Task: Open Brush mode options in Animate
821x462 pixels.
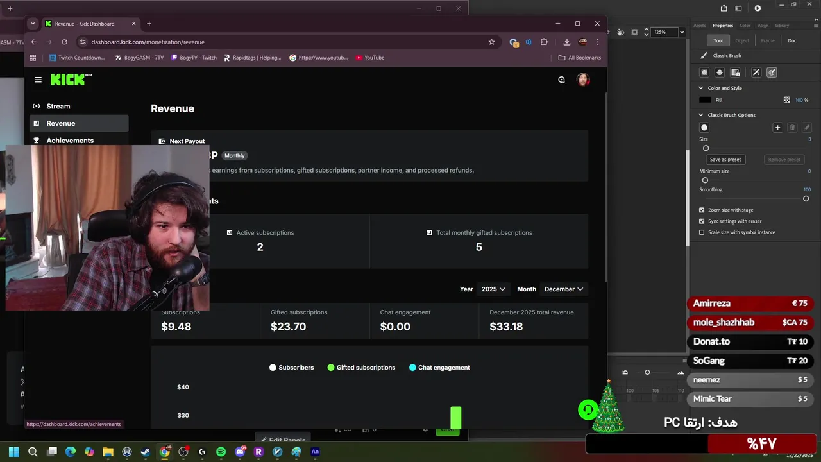Action: (x=719, y=73)
